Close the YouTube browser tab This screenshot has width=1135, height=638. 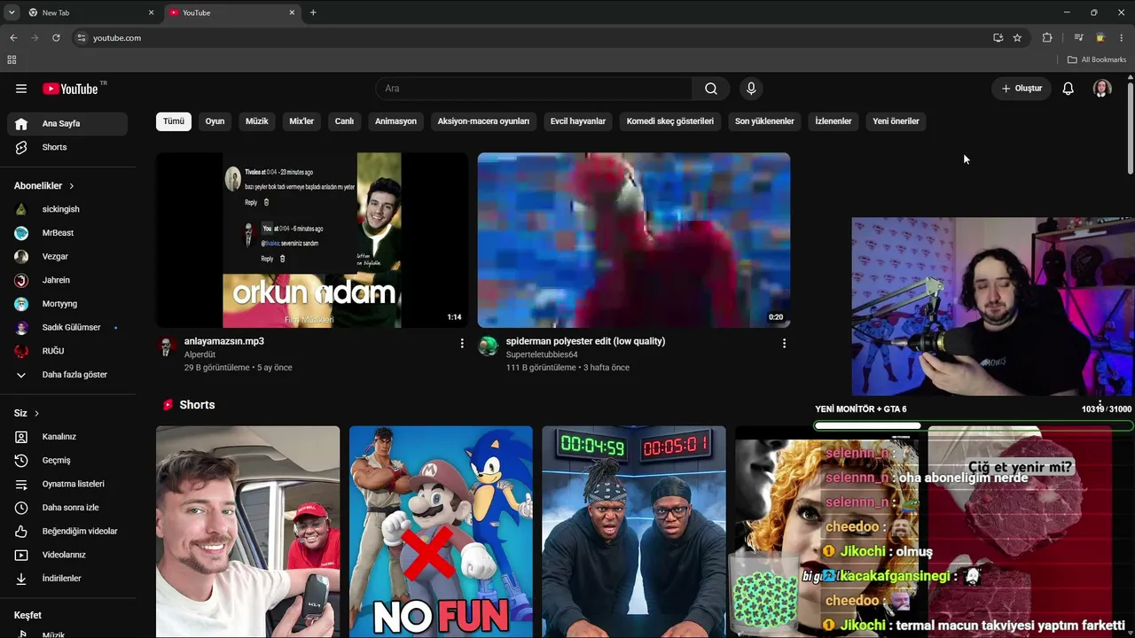(292, 12)
